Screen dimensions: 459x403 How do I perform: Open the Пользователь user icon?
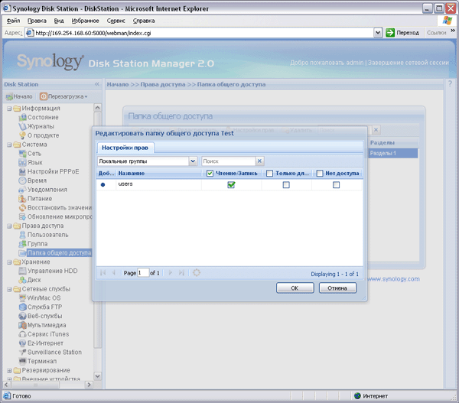[22, 235]
